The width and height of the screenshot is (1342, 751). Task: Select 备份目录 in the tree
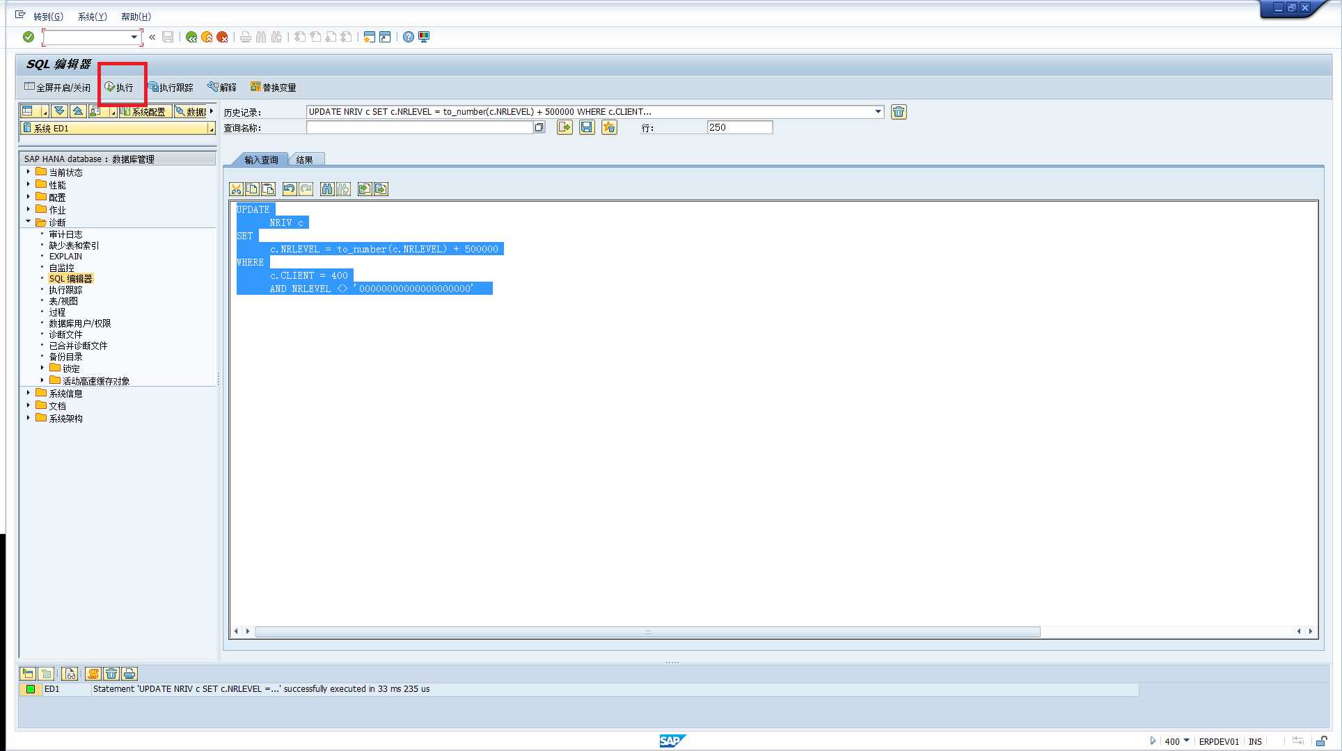(x=65, y=357)
